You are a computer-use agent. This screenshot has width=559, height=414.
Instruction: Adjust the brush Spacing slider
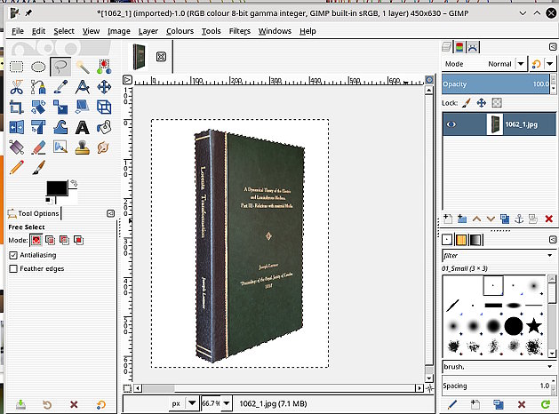click(x=496, y=386)
